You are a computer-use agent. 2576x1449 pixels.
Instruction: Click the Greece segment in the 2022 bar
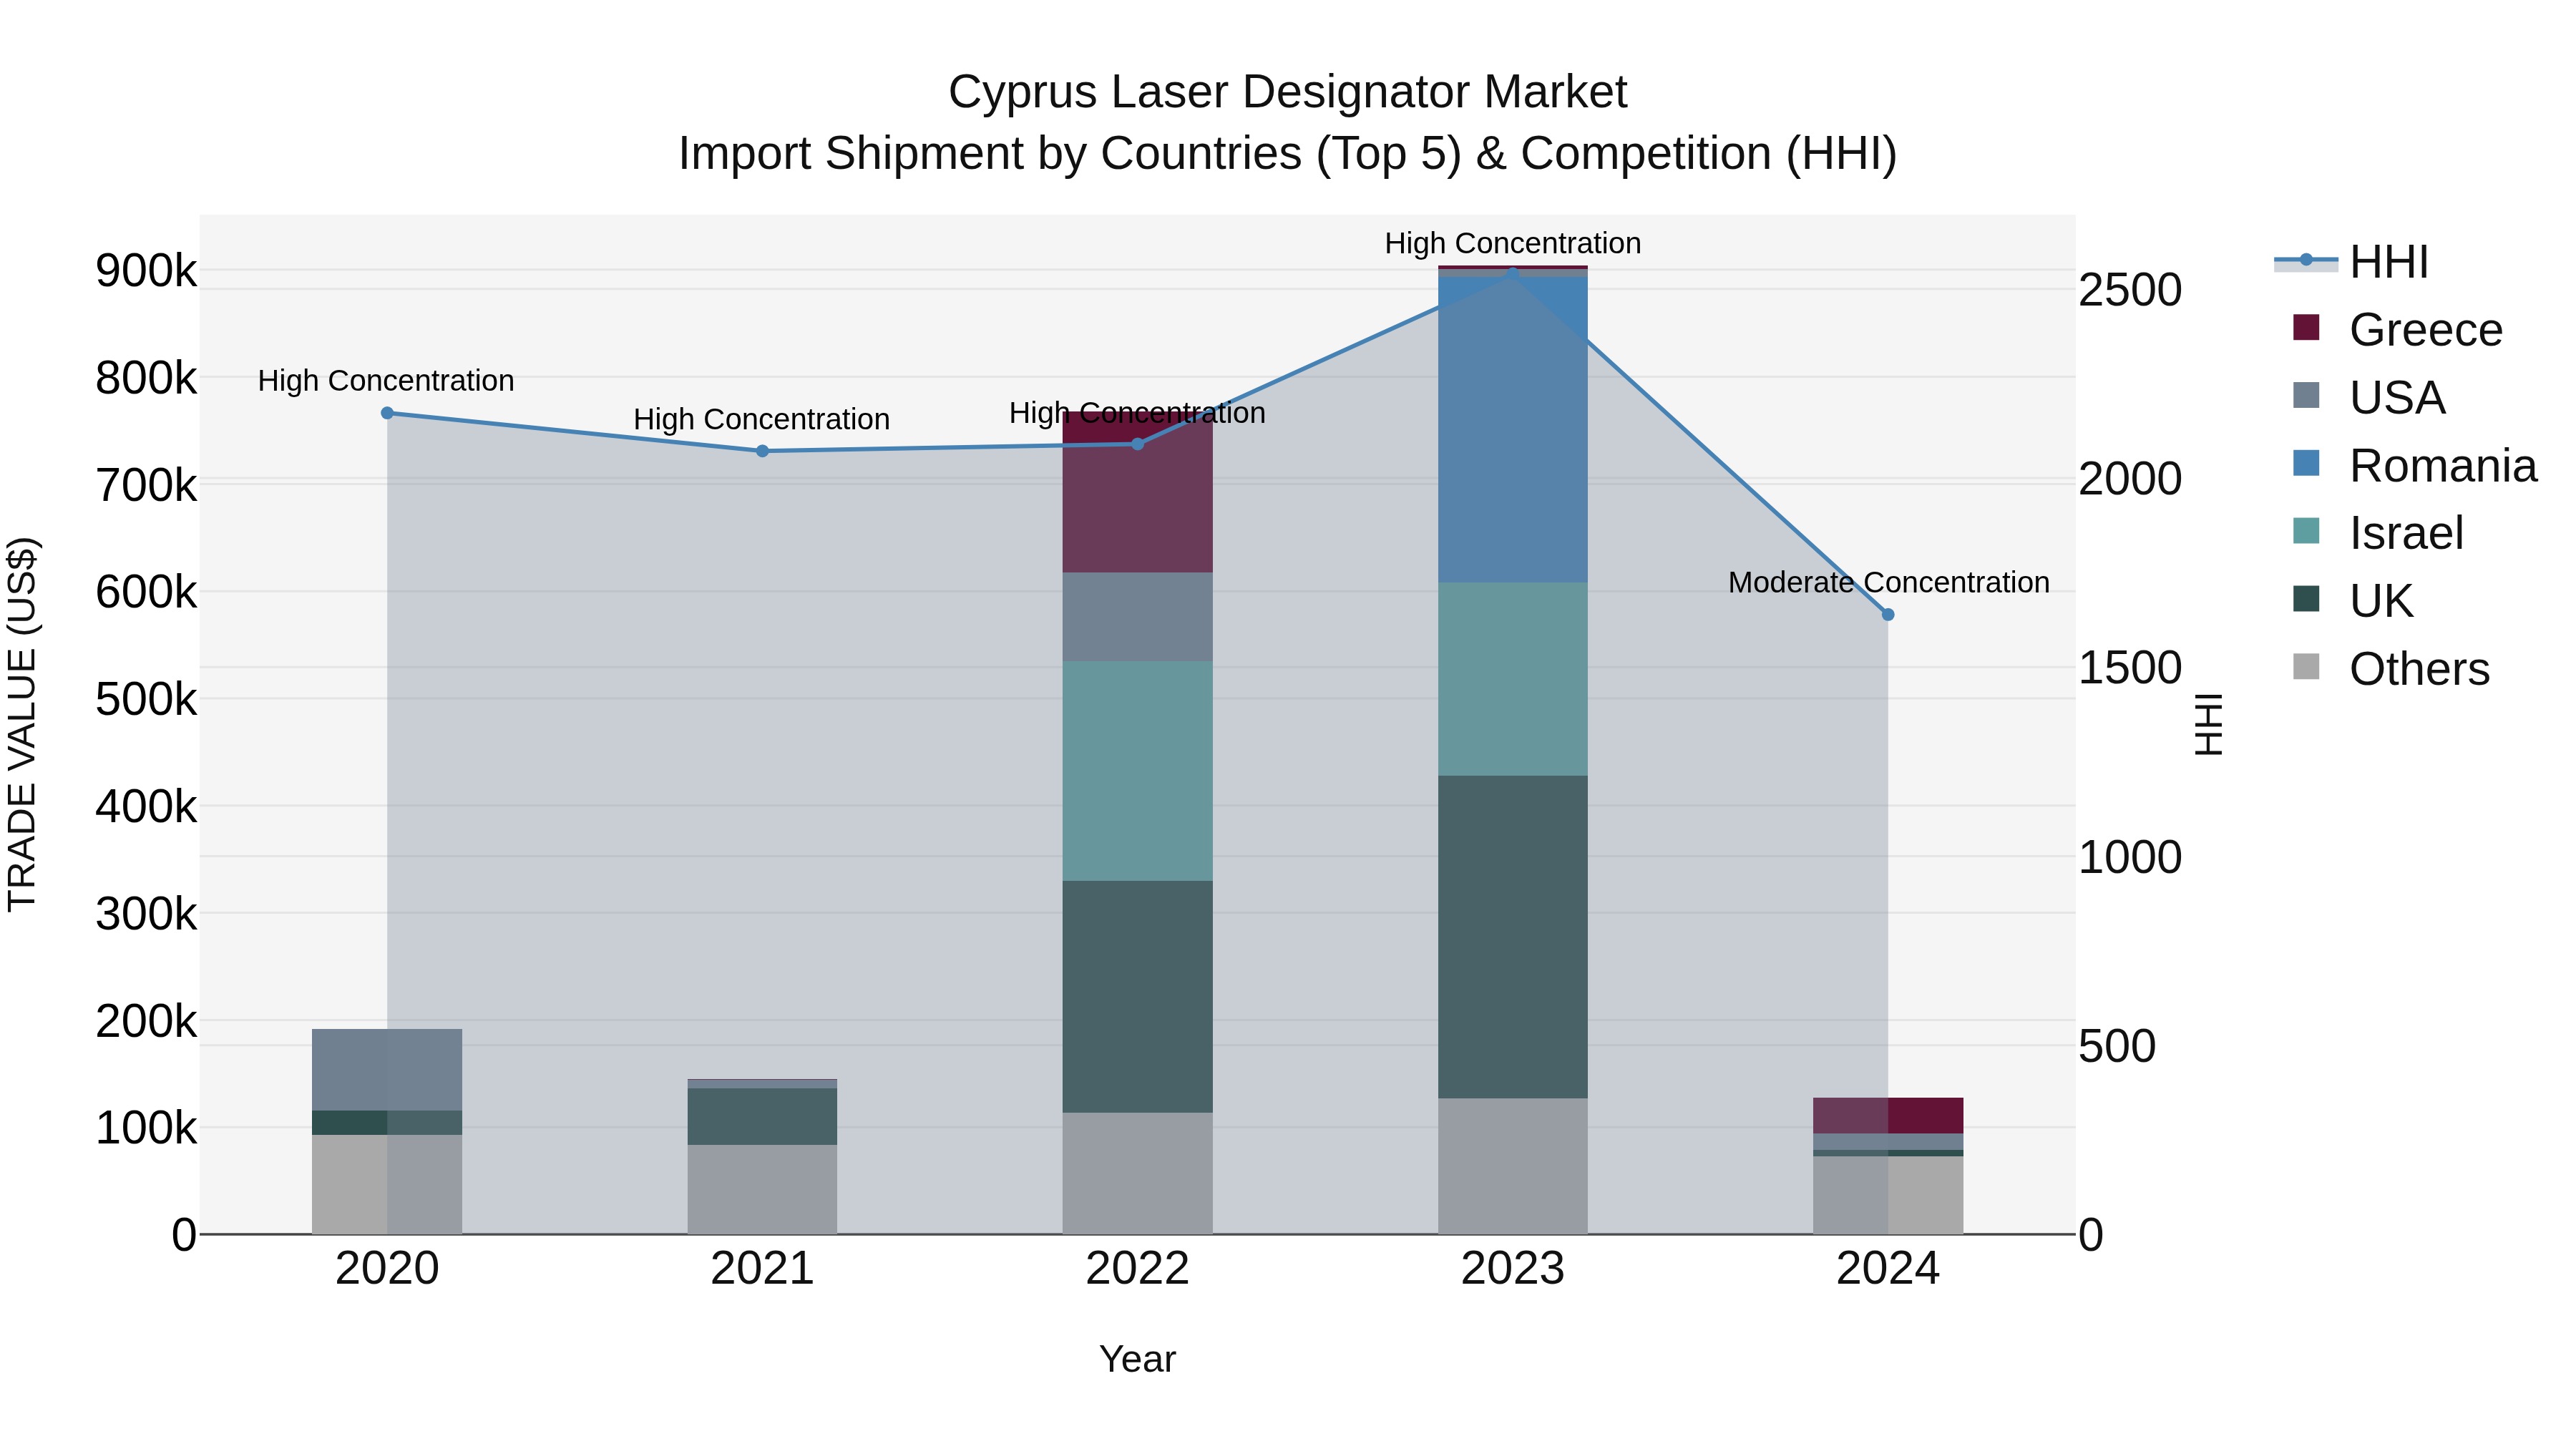click(1137, 492)
